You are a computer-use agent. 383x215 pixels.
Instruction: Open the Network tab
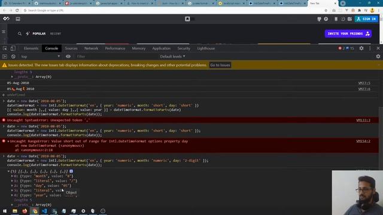coord(91,48)
